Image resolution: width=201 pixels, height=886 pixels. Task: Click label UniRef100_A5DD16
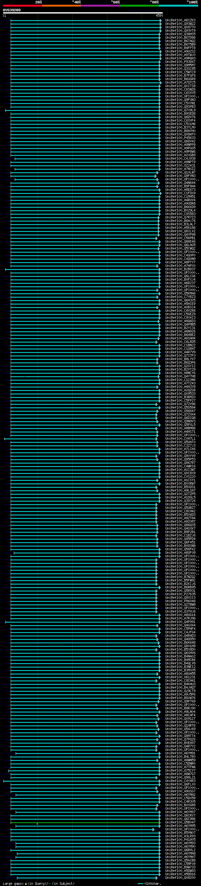coord(180,874)
